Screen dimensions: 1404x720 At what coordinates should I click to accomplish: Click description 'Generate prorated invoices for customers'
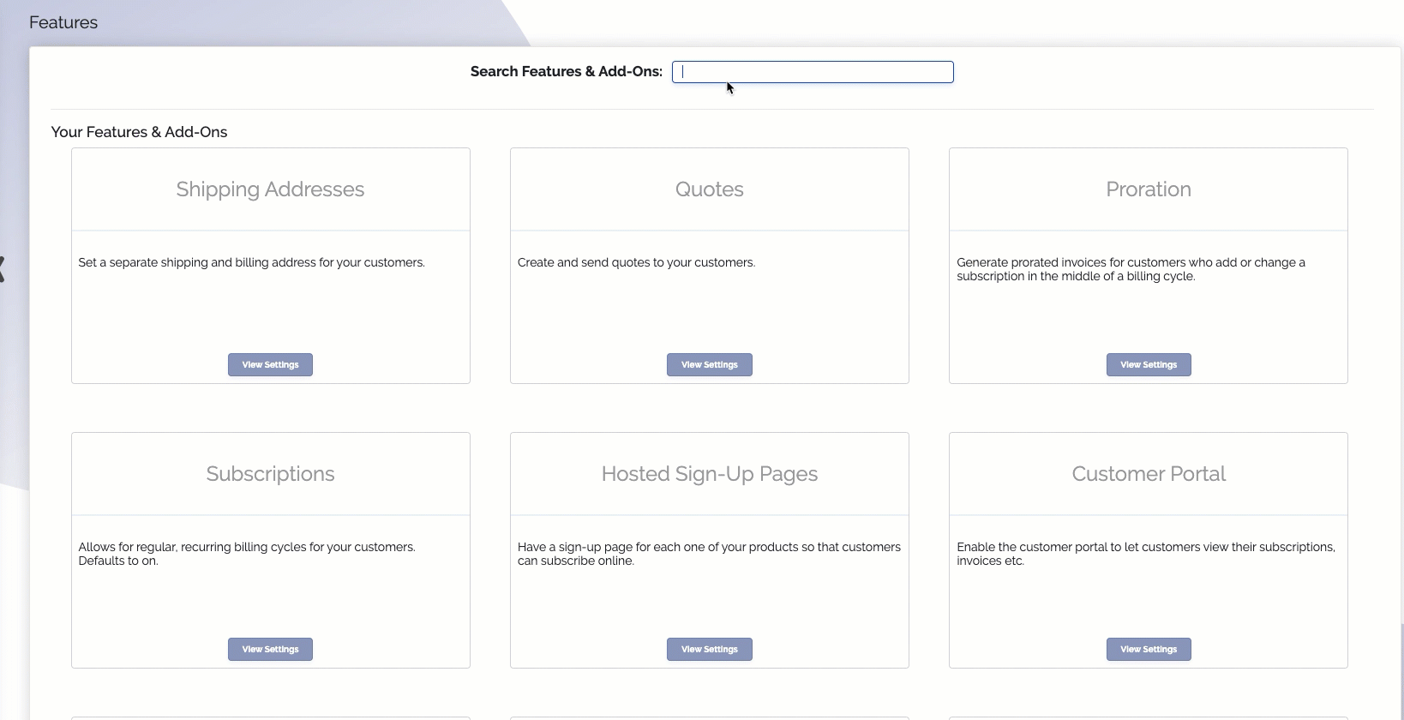pyautogui.click(x=1131, y=269)
